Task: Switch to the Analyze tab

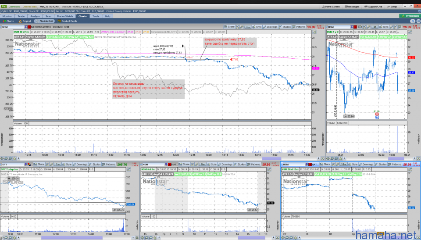Action: coord(35,16)
